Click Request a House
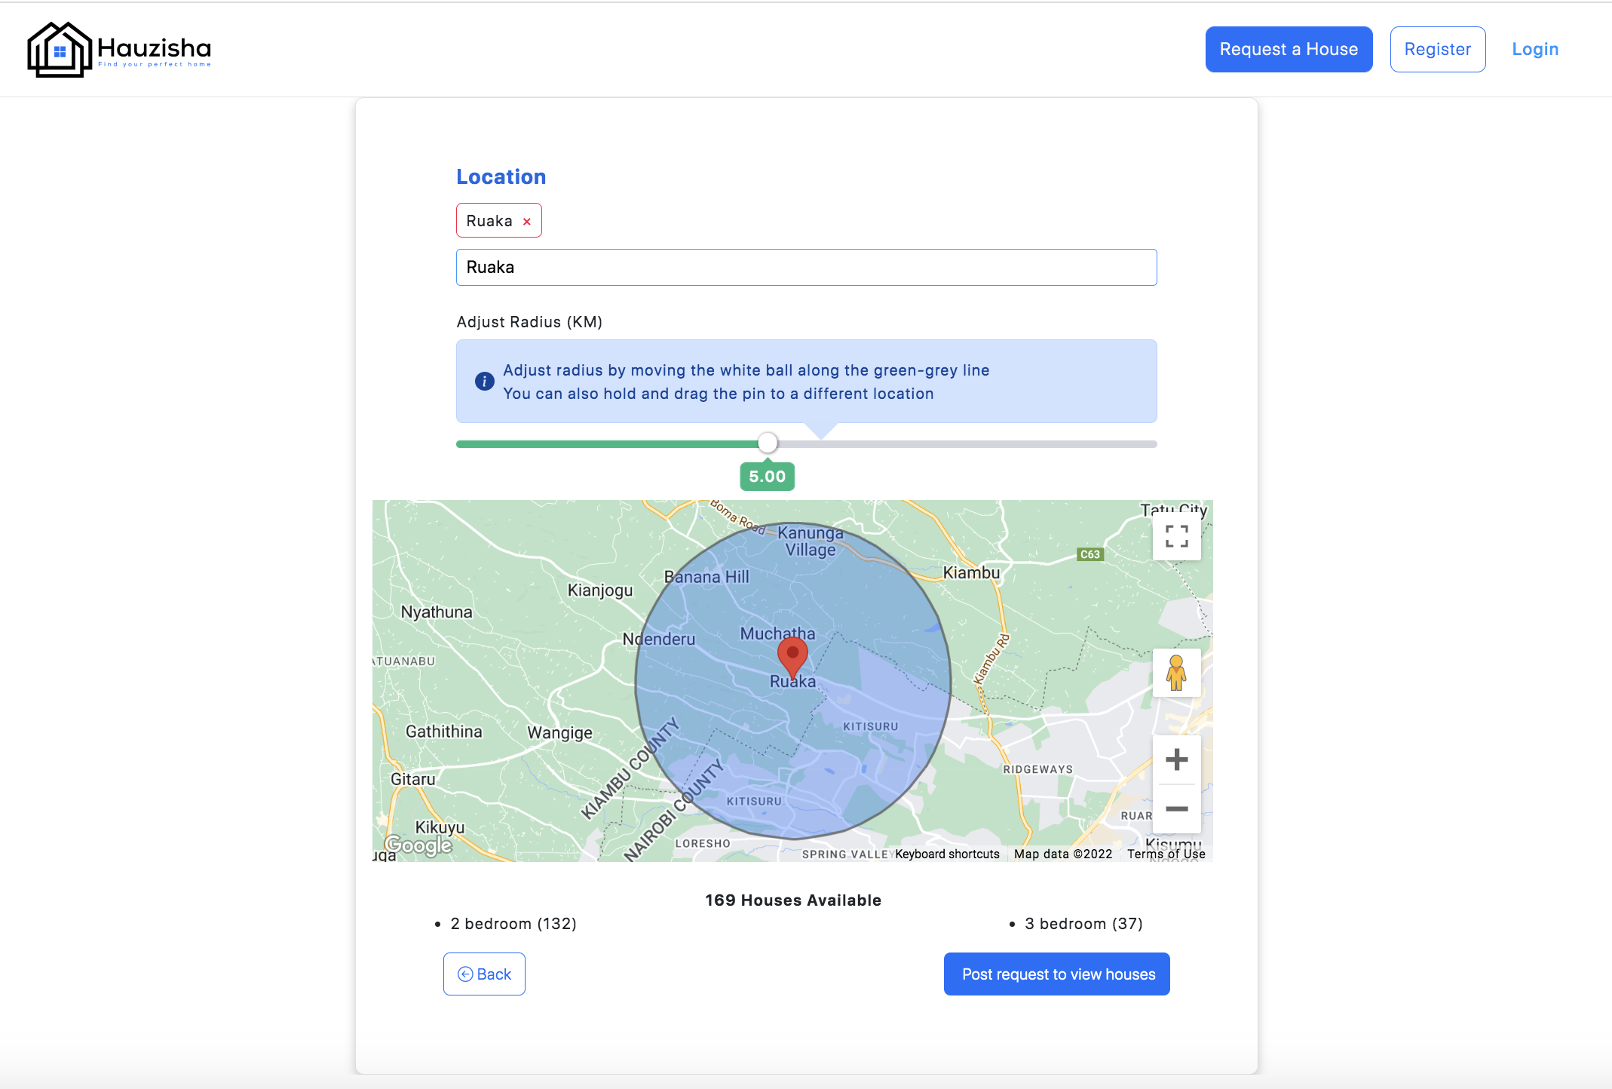This screenshot has height=1089, width=1612. pos(1289,48)
